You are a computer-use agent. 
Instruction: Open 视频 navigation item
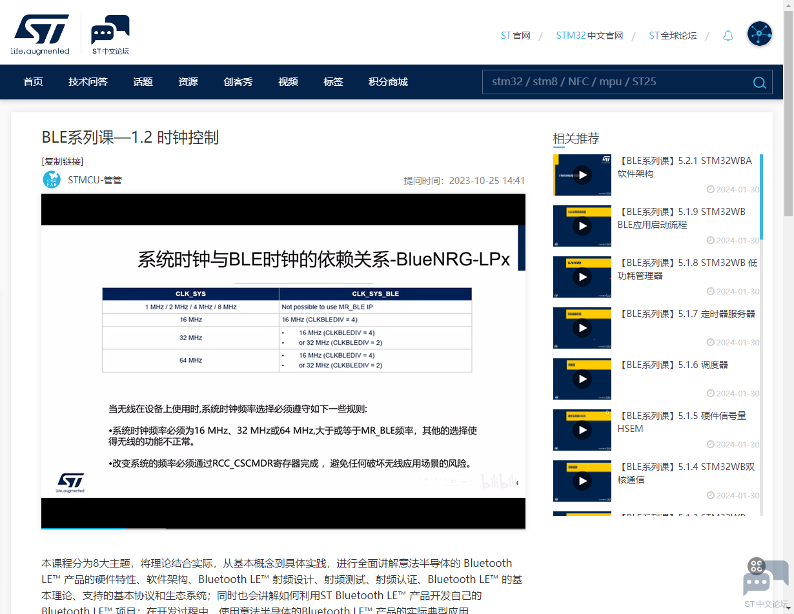click(x=288, y=82)
